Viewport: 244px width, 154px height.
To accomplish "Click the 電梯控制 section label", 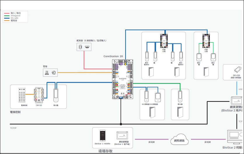I will click(15, 112).
